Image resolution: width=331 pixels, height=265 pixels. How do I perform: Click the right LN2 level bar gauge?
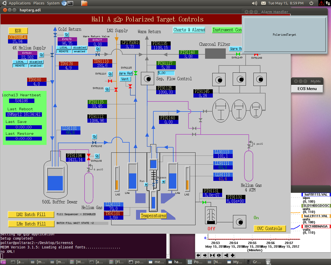(x=187, y=179)
